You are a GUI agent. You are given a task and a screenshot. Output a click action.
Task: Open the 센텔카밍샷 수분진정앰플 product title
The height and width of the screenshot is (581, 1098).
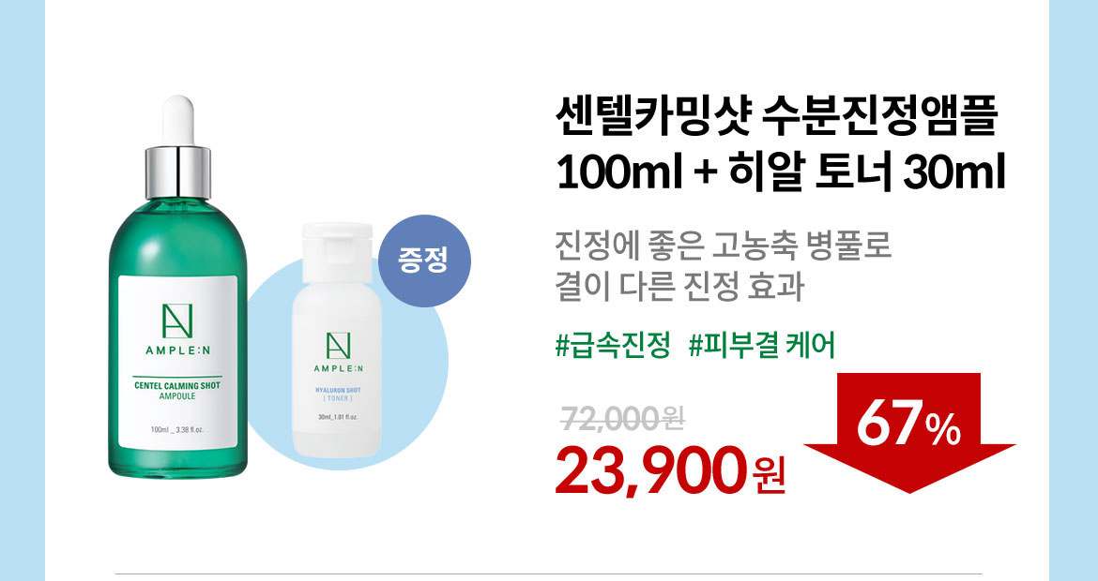point(776,116)
